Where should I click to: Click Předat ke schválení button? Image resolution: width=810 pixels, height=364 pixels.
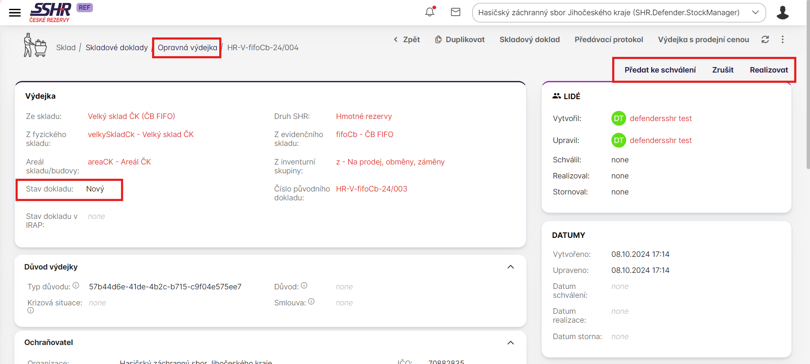(660, 70)
